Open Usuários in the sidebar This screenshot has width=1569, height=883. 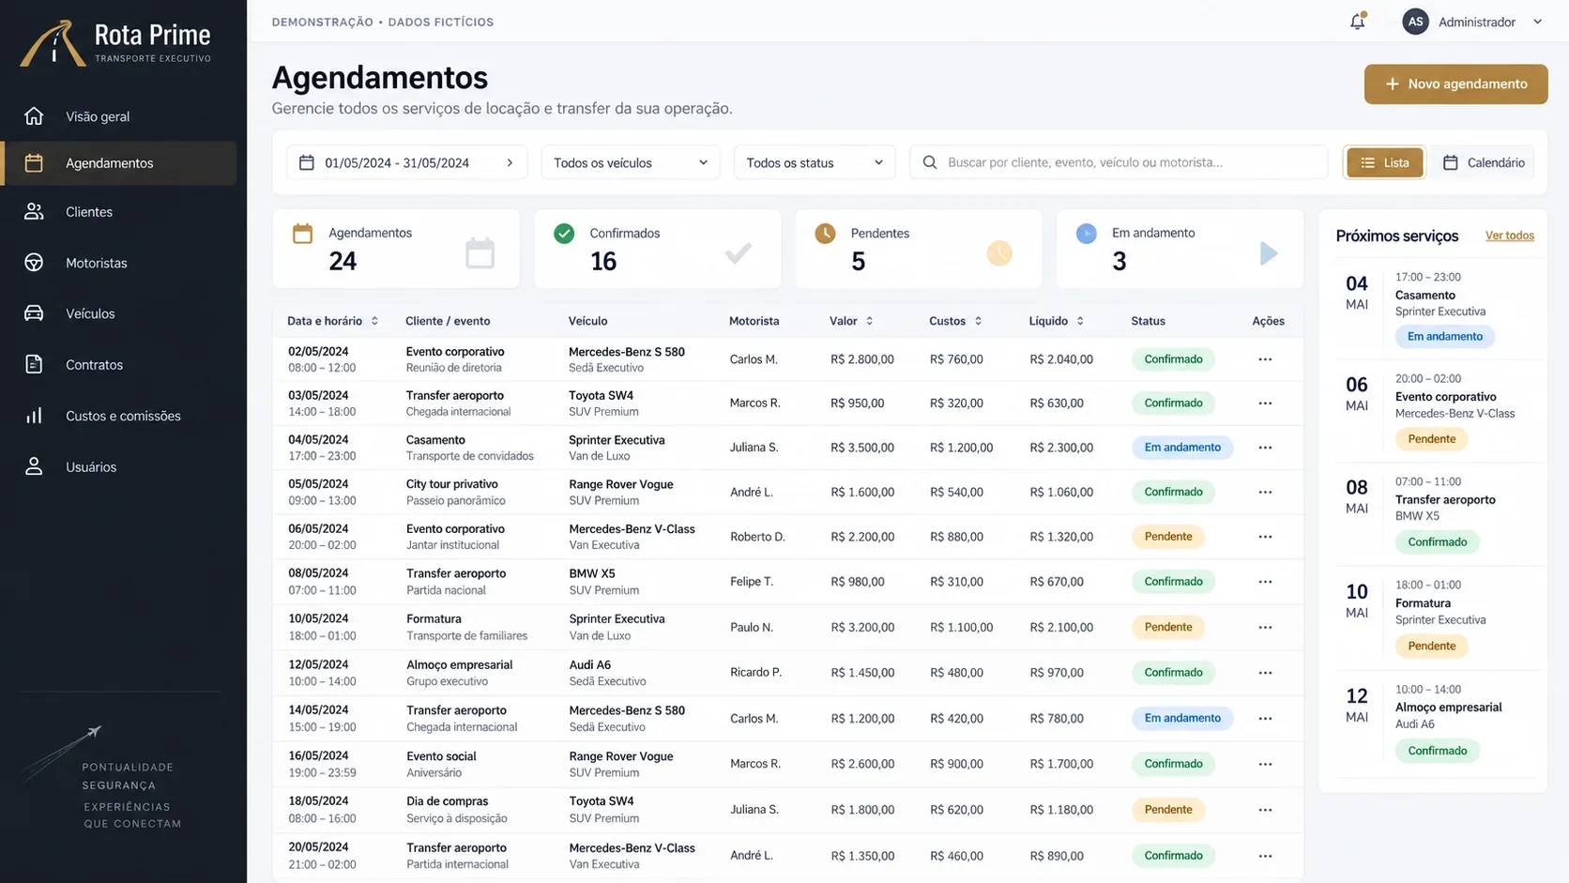pos(120,466)
